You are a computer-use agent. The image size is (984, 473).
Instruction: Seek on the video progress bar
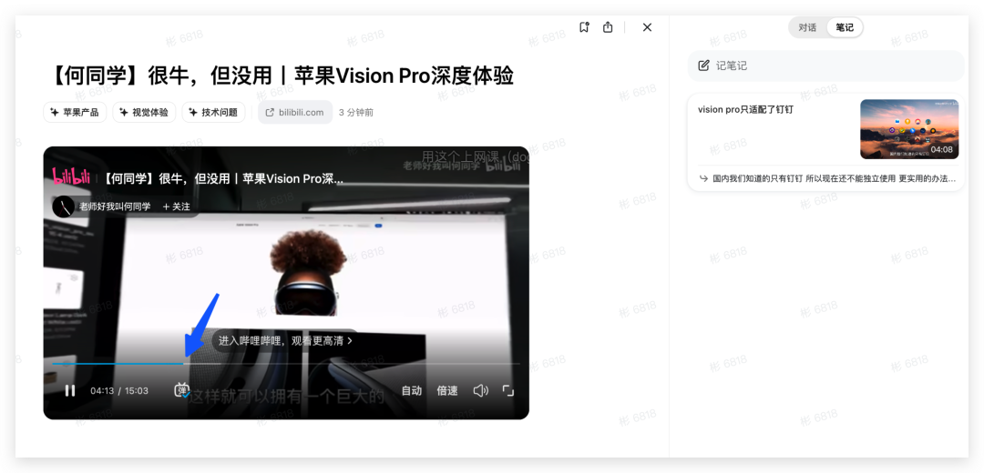285,363
